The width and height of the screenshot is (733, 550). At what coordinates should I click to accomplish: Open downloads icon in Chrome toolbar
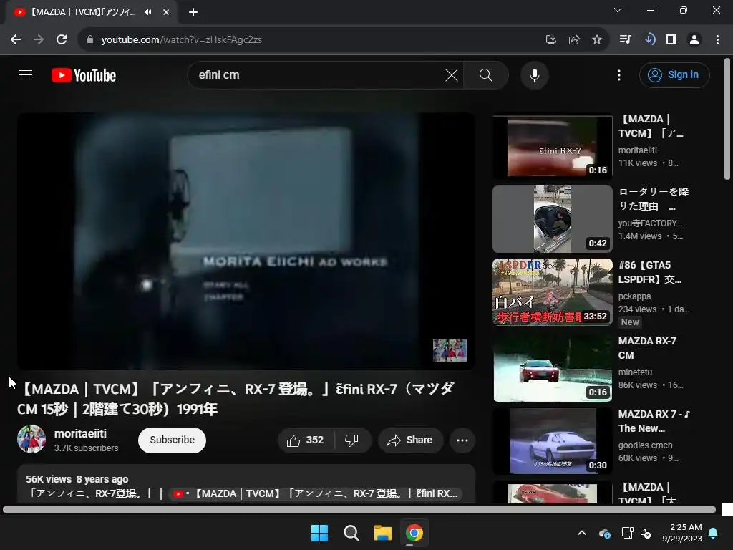[x=649, y=39]
